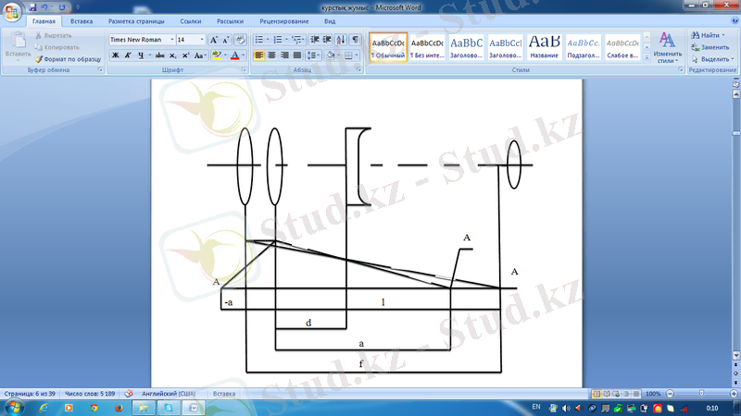Clear formatting with the eraser icon
Screen dimensions: 741x416
pyautogui.click(x=240, y=40)
